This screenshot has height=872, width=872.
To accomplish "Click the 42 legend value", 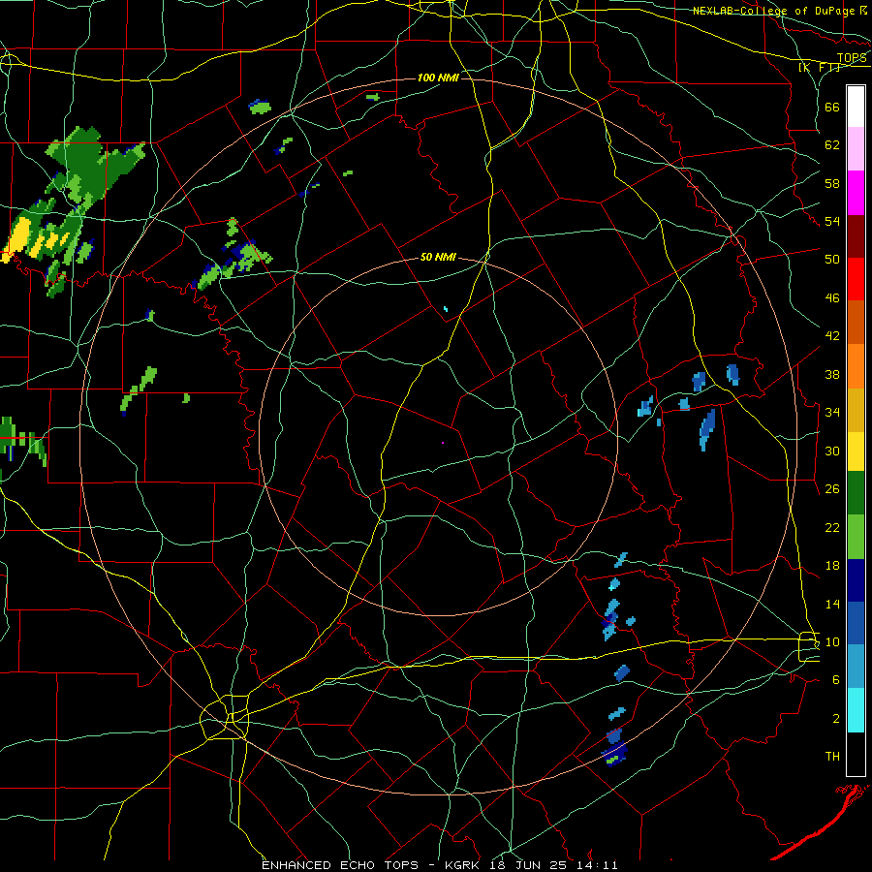I will tap(832, 336).
